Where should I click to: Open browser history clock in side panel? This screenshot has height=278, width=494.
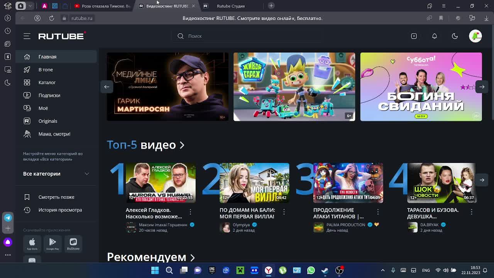point(8,31)
